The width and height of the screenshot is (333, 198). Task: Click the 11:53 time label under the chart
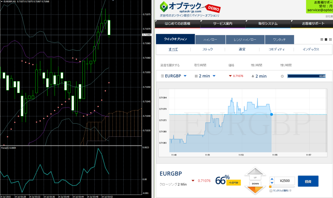pos(241,155)
